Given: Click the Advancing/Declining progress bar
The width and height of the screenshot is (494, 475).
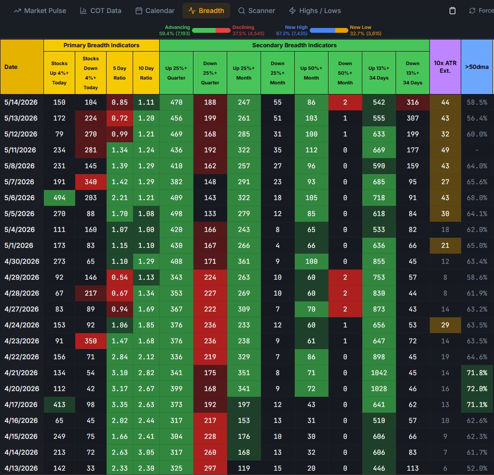Looking at the screenshot, I should pos(211,30).
